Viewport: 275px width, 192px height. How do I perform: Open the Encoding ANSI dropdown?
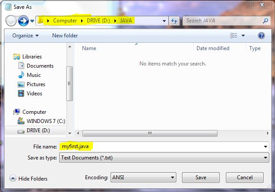[143, 178]
